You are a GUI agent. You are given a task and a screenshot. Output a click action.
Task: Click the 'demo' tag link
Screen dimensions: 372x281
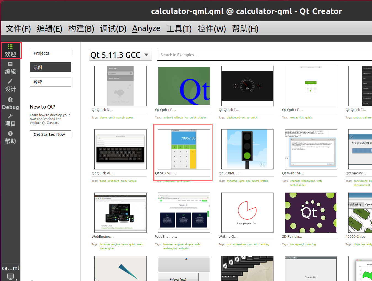[103, 118]
